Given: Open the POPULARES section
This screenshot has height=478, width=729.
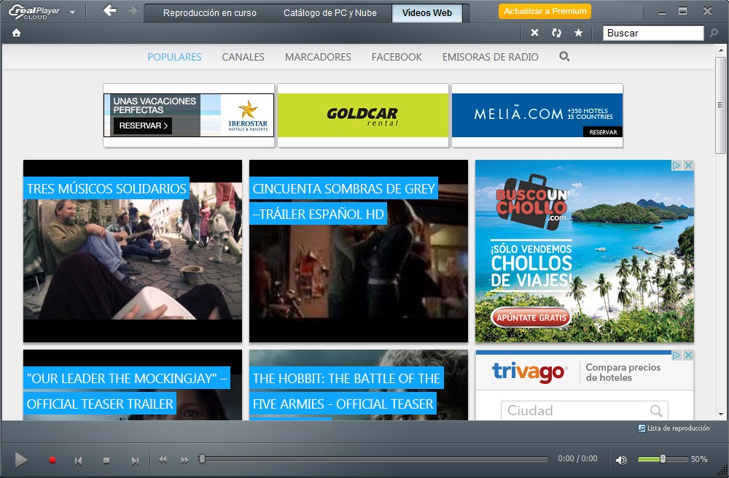Looking at the screenshot, I should tap(174, 57).
